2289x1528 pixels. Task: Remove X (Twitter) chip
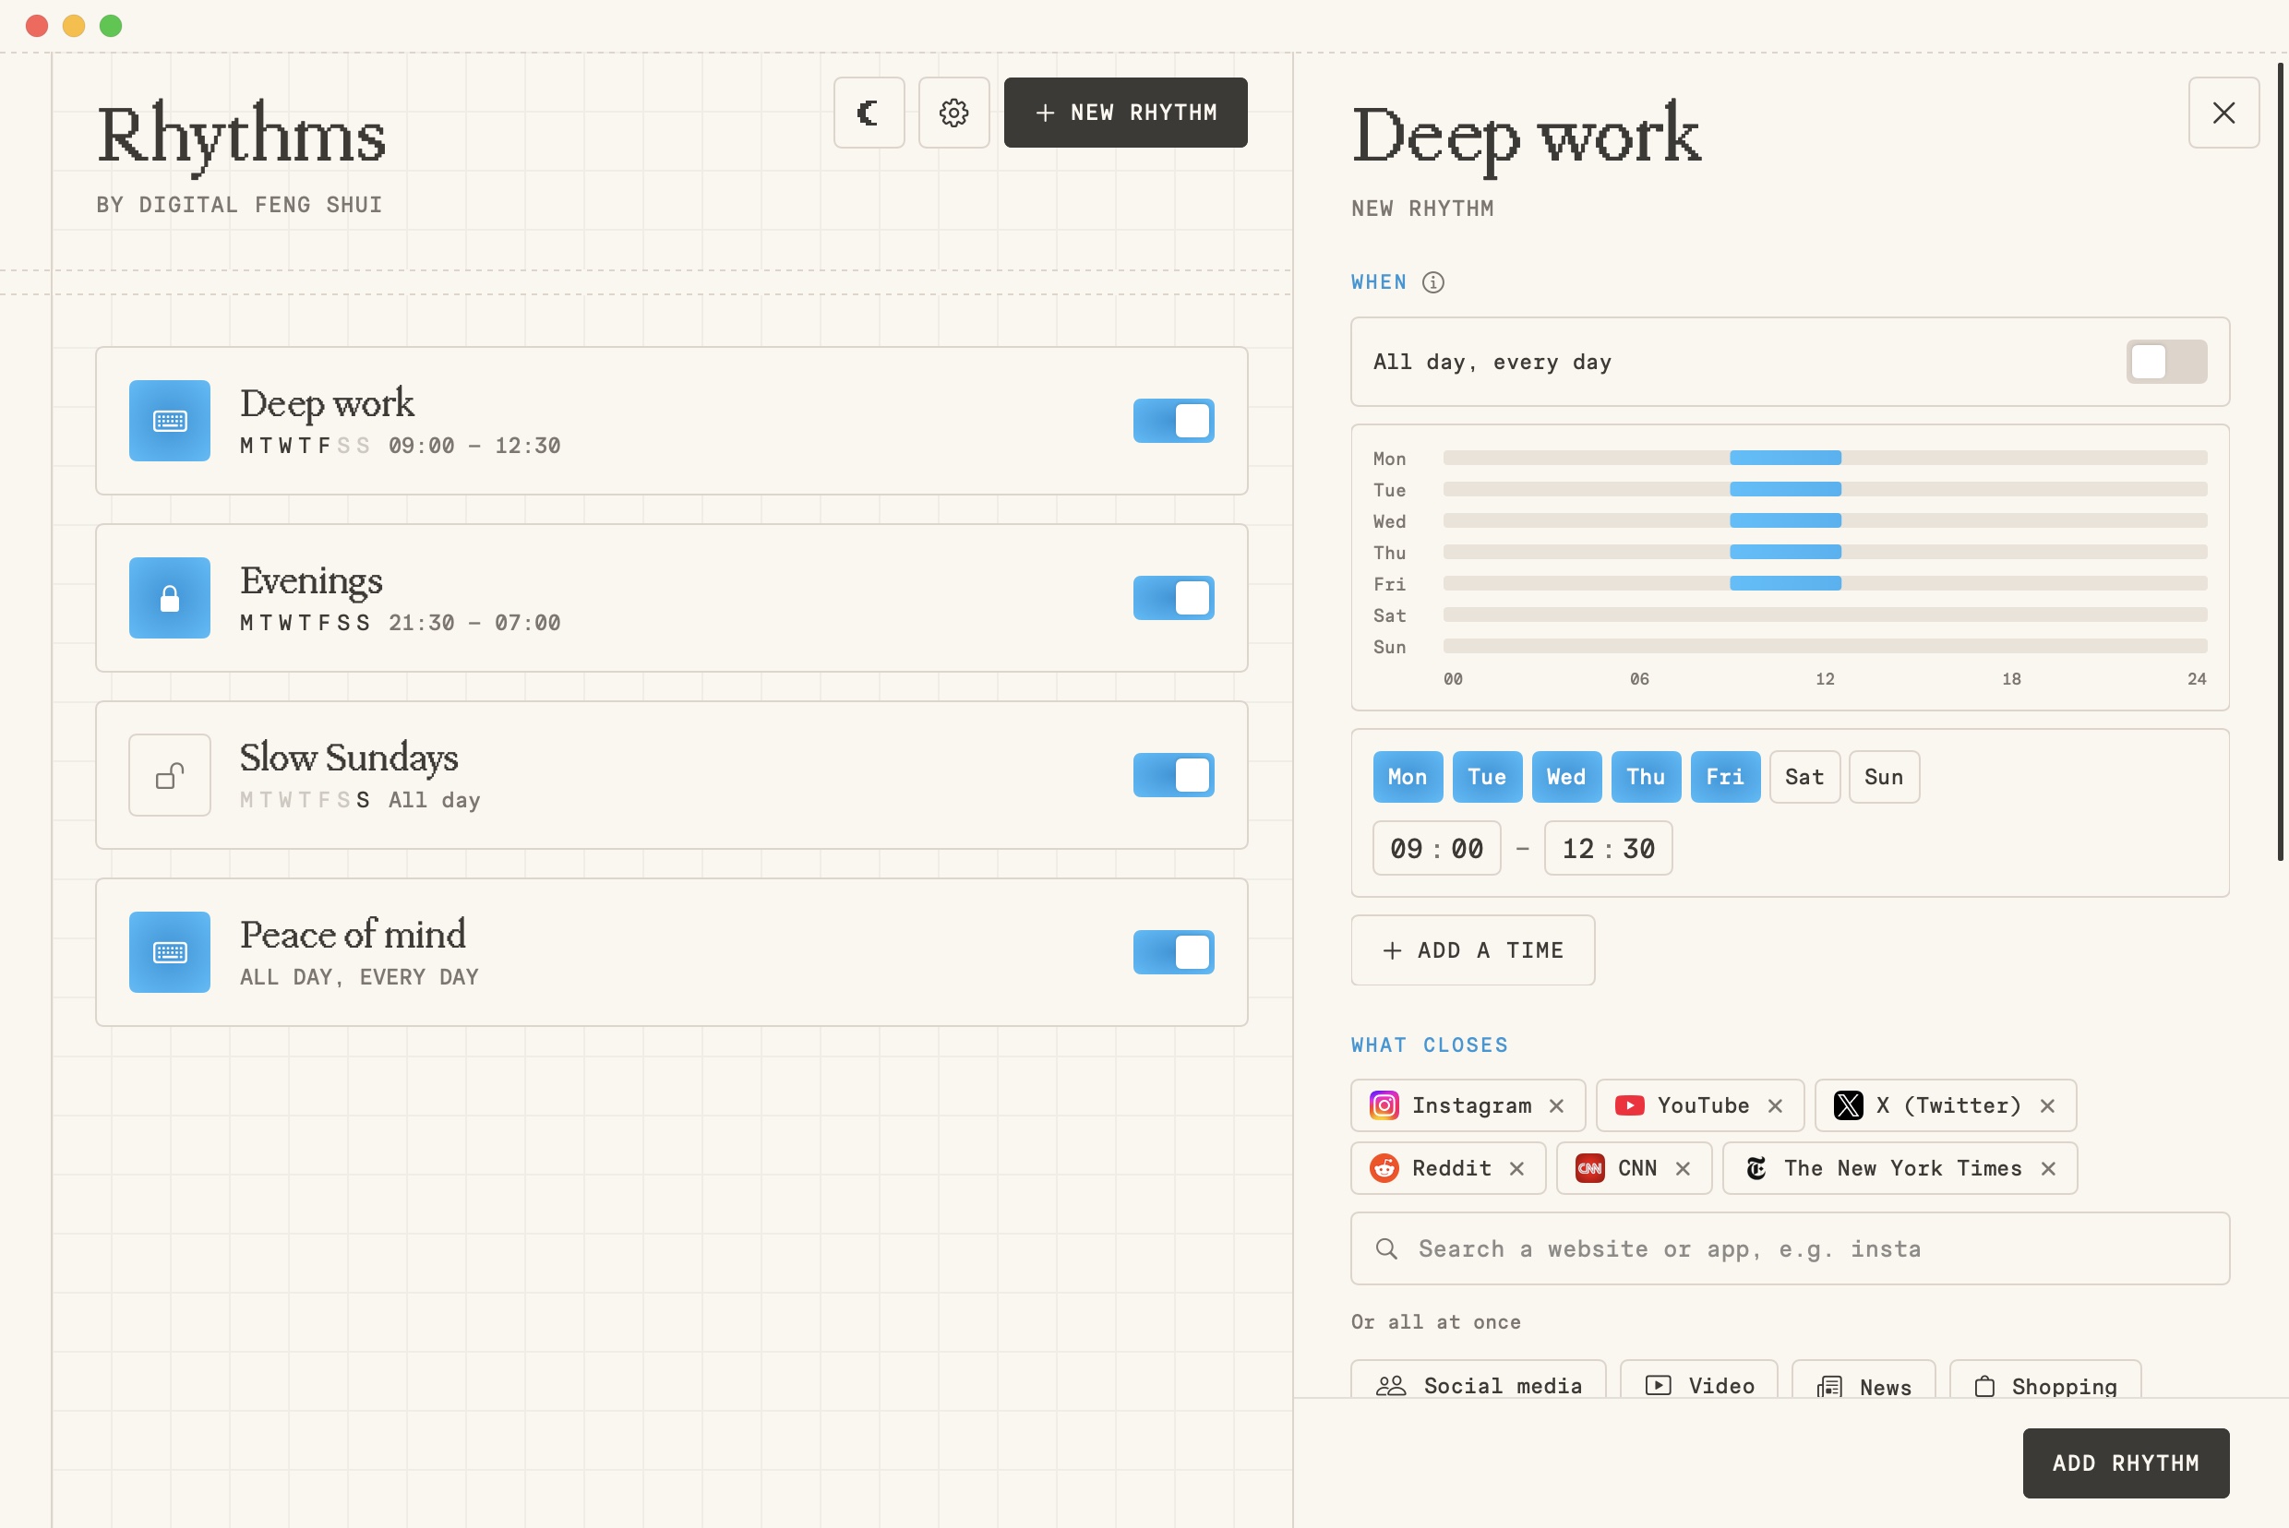(2047, 1106)
